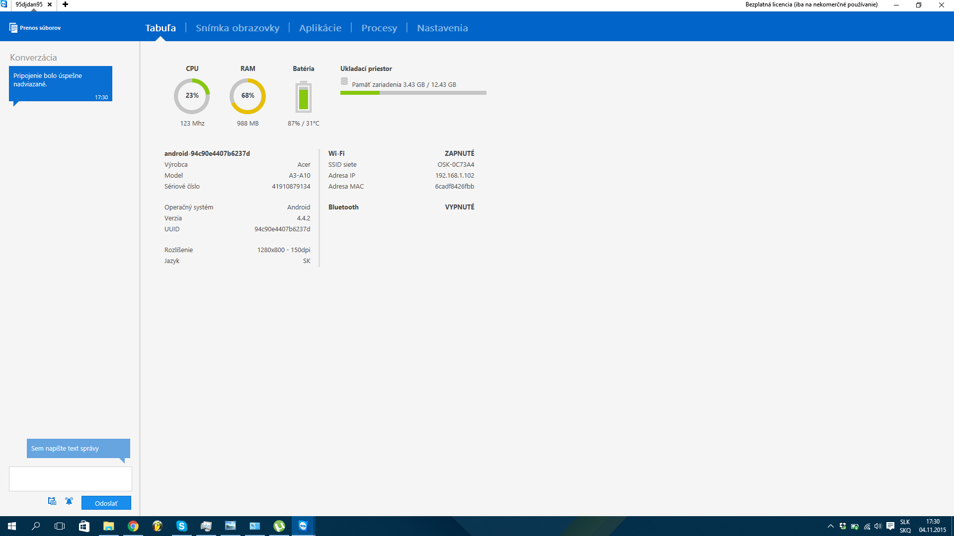Open FL Studio from the taskbar
The height and width of the screenshot is (536, 954).
(158, 526)
